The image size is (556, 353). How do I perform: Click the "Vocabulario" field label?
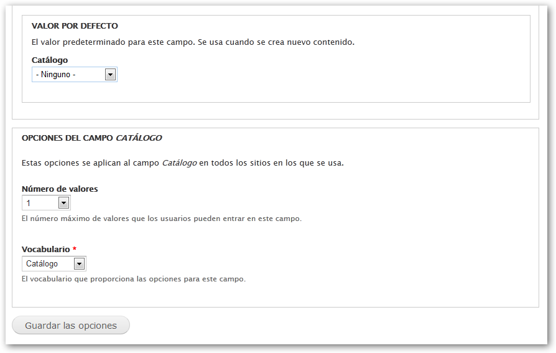click(x=45, y=249)
